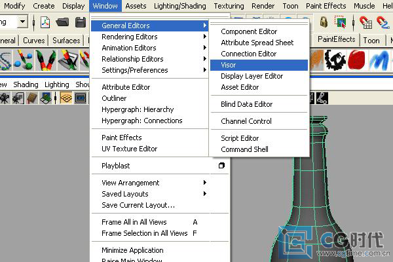393x262 pixels.
Task: Click the new scene file icon
Action: (45, 22)
